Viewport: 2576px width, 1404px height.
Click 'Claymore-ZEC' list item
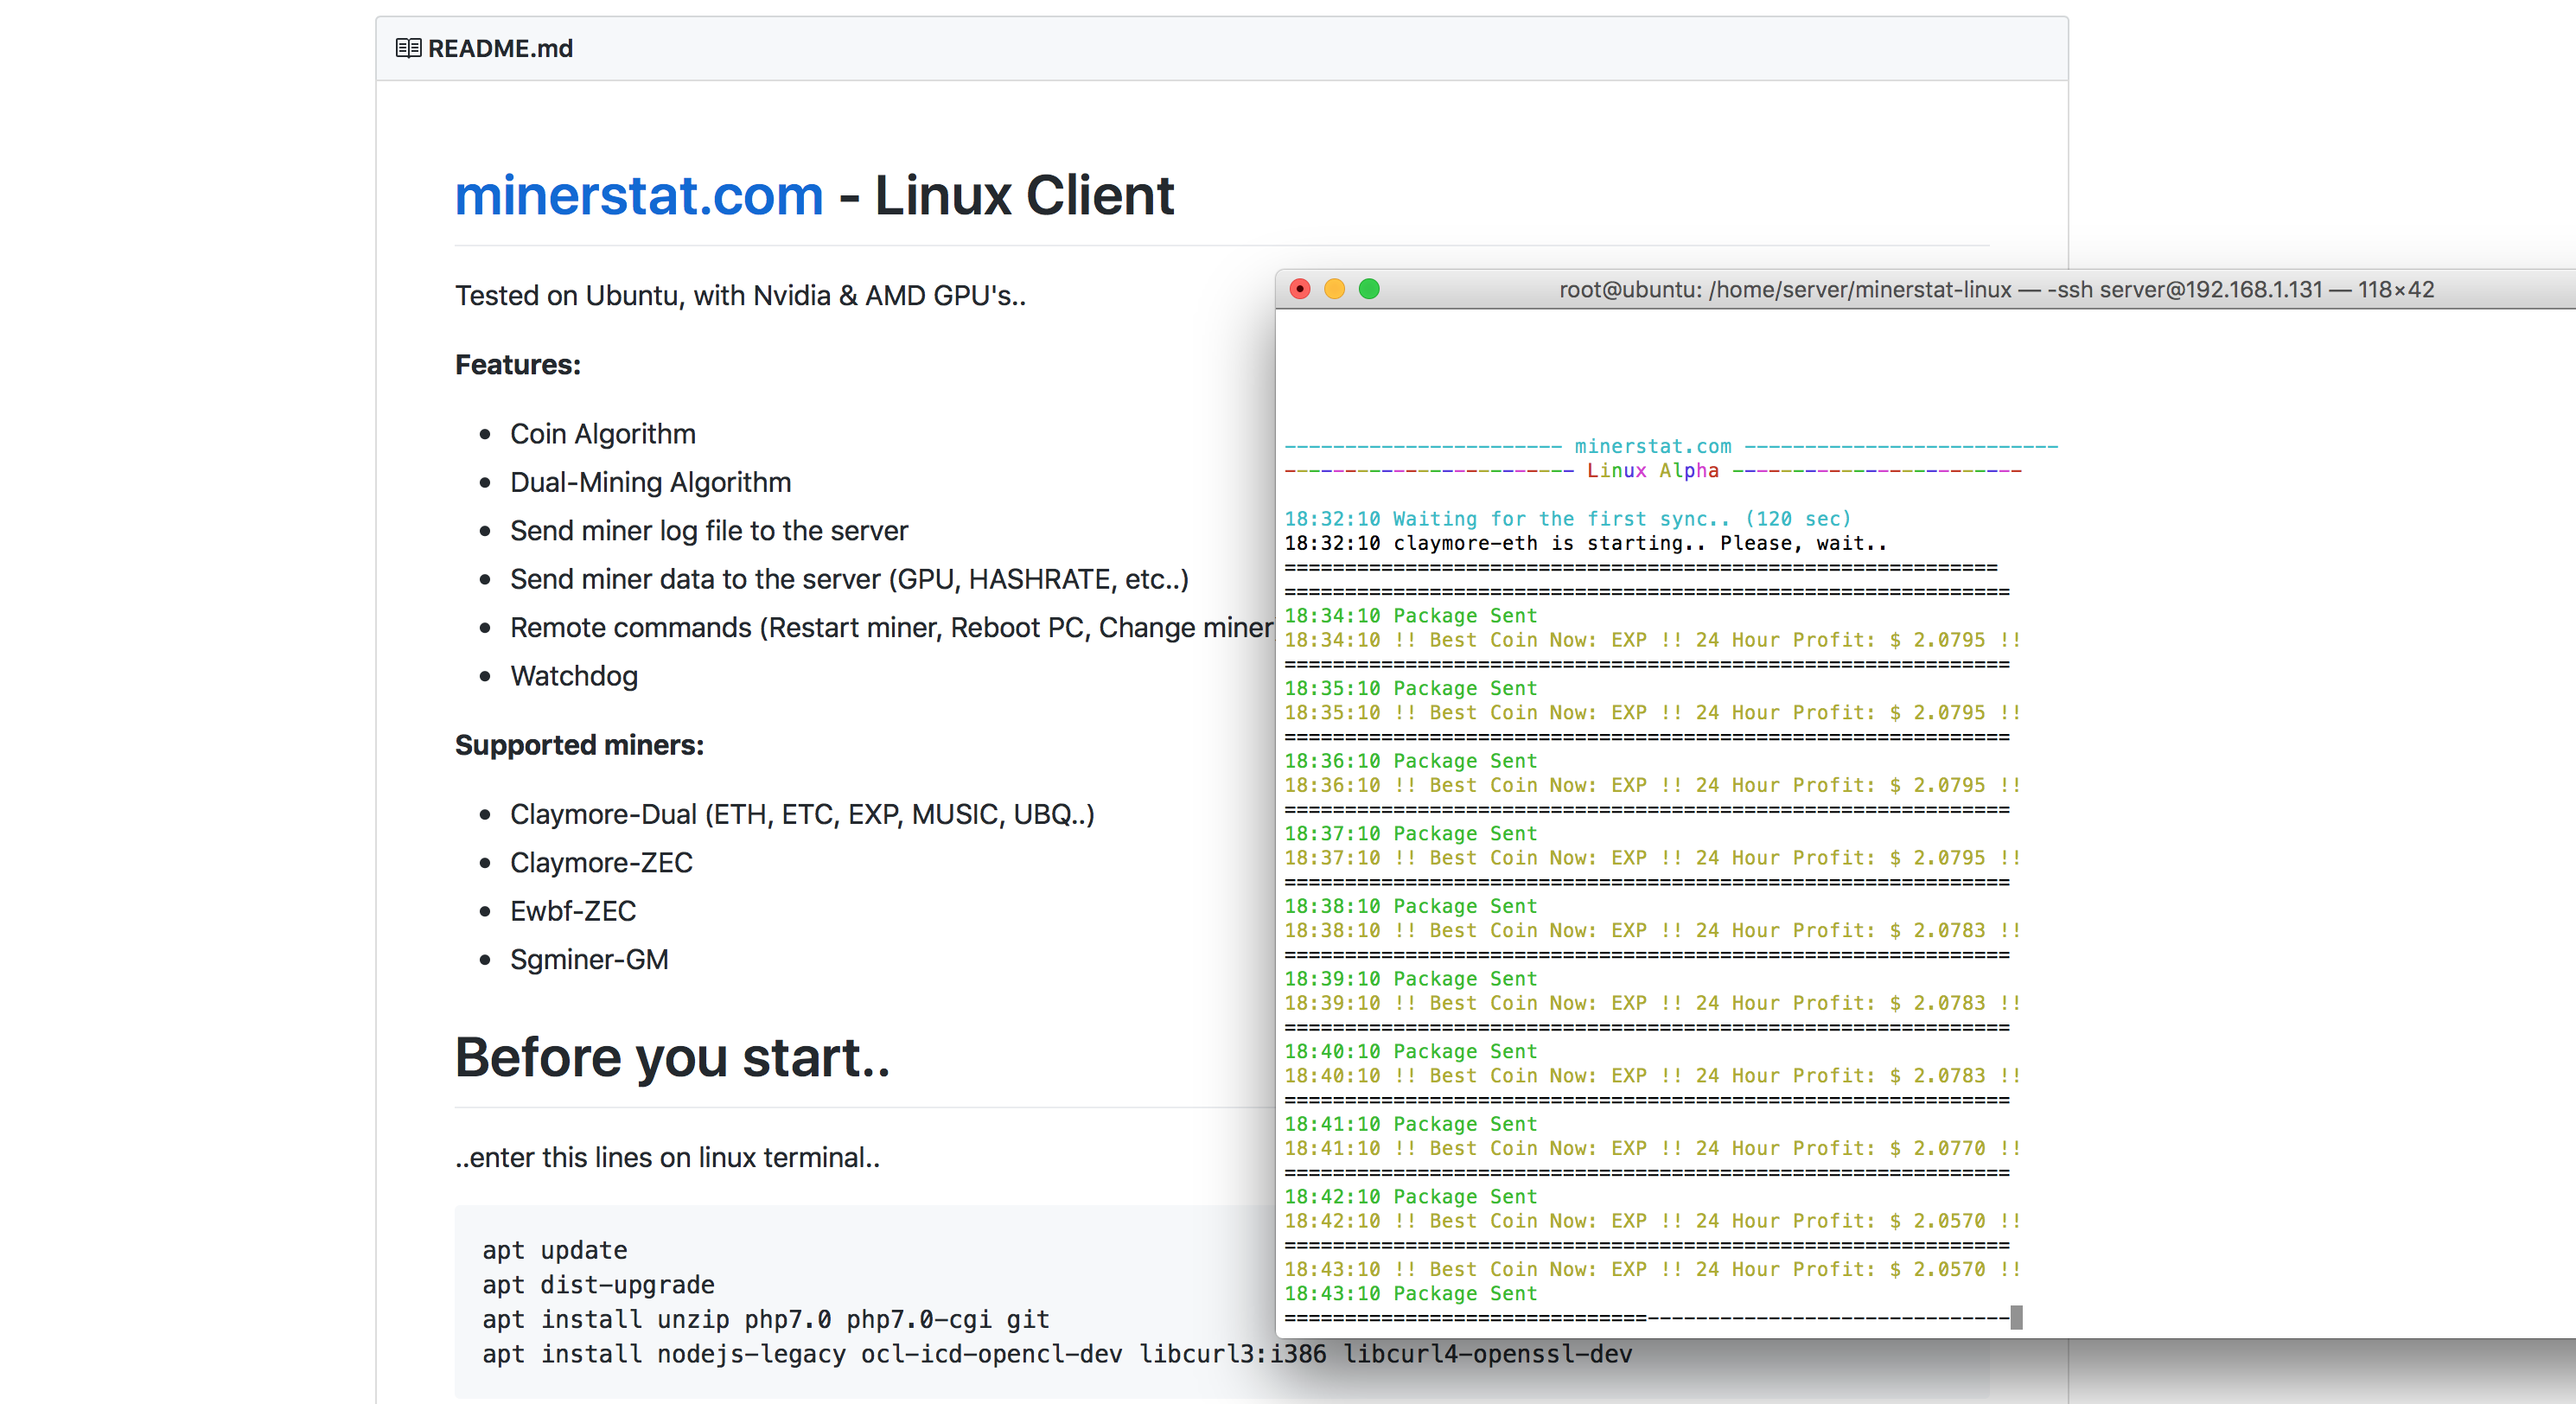tap(601, 862)
